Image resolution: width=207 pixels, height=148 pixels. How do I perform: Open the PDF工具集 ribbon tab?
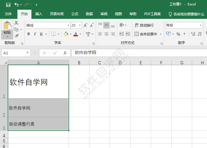(152, 14)
